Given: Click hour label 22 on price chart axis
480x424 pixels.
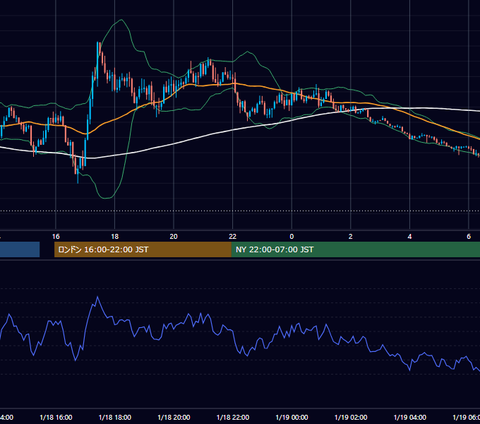Looking at the screenshot, I should (233, 237).
